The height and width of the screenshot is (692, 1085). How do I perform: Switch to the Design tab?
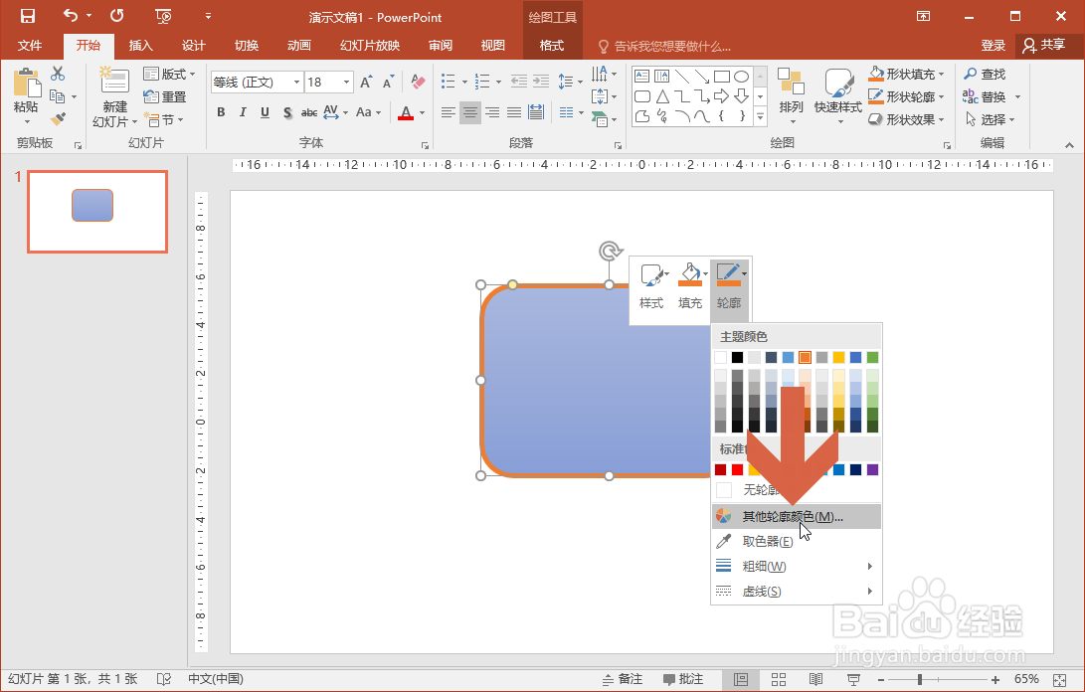[x=193, y=46]
